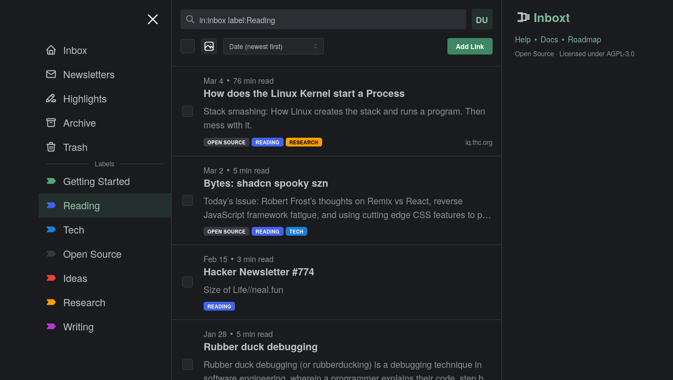Select the Getting Started label
Viewport: 673px width, 380px height.
pyautogui.click(x=96, y=181)
